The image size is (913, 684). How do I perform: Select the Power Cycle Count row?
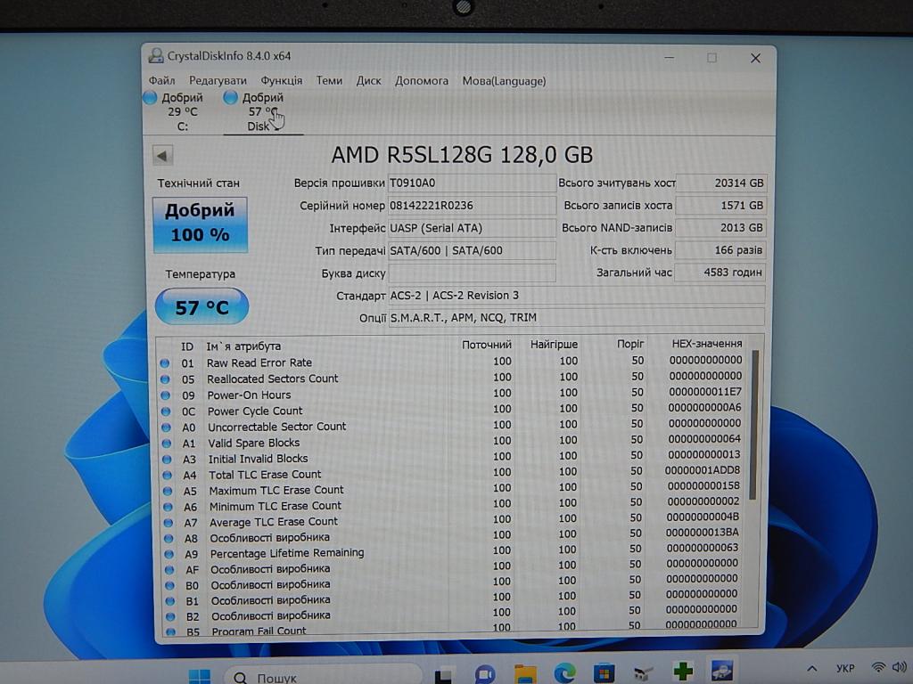453,410
